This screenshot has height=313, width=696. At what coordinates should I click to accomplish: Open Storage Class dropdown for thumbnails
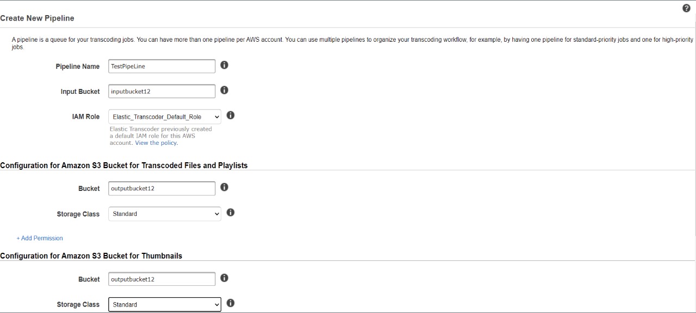click(165, 304)
